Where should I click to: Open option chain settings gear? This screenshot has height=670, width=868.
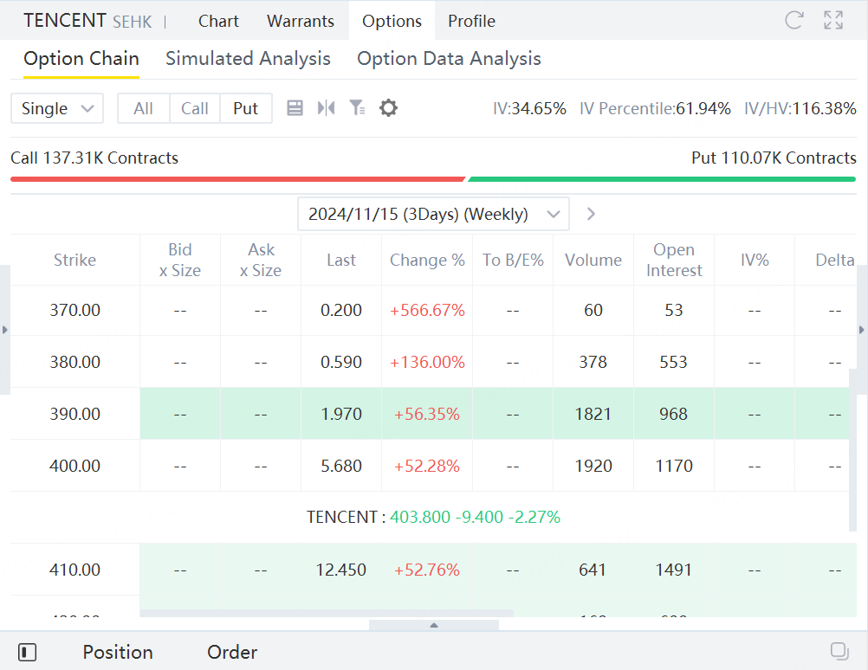[x=389, y=108]
